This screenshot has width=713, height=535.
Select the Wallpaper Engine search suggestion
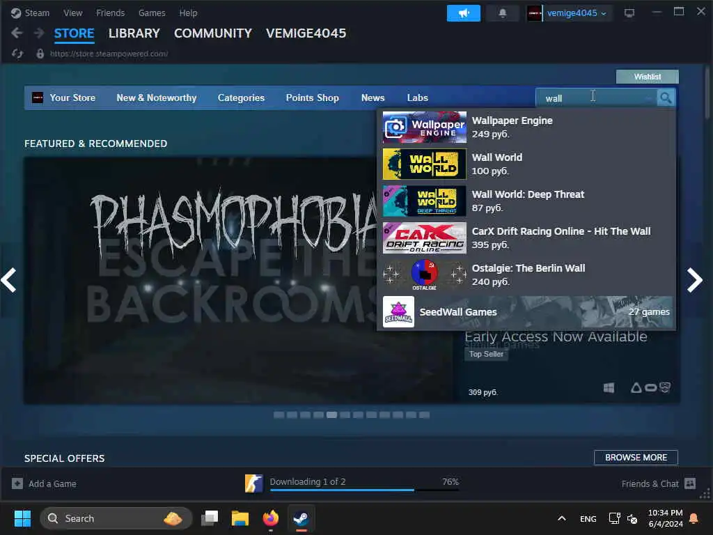526,127
